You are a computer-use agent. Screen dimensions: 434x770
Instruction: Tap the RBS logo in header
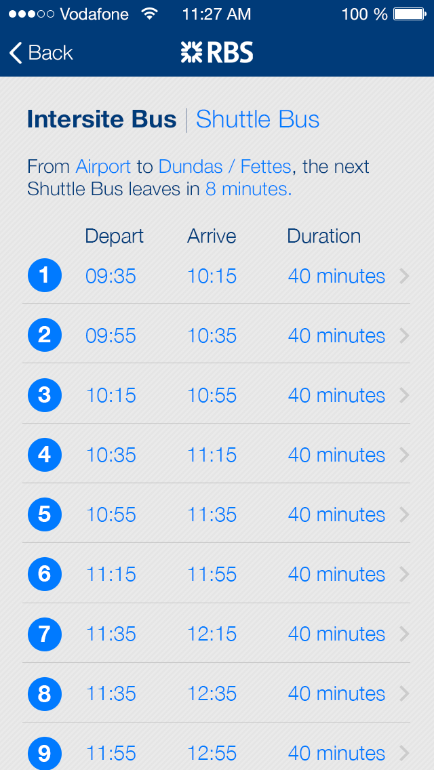[x=217, y=53]
